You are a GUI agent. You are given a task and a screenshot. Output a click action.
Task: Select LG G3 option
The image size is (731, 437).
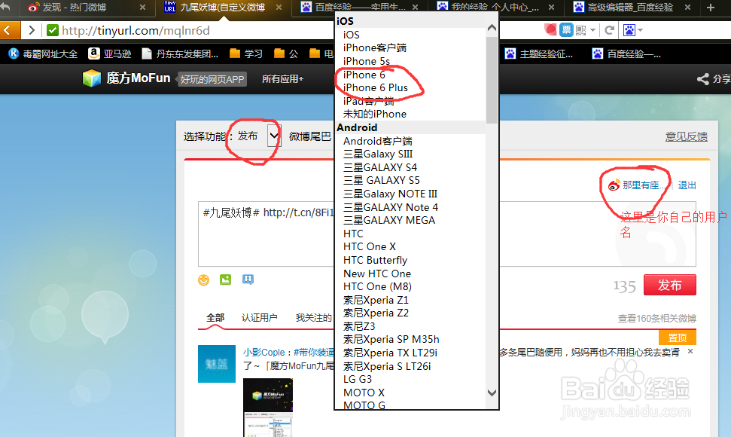358,379
